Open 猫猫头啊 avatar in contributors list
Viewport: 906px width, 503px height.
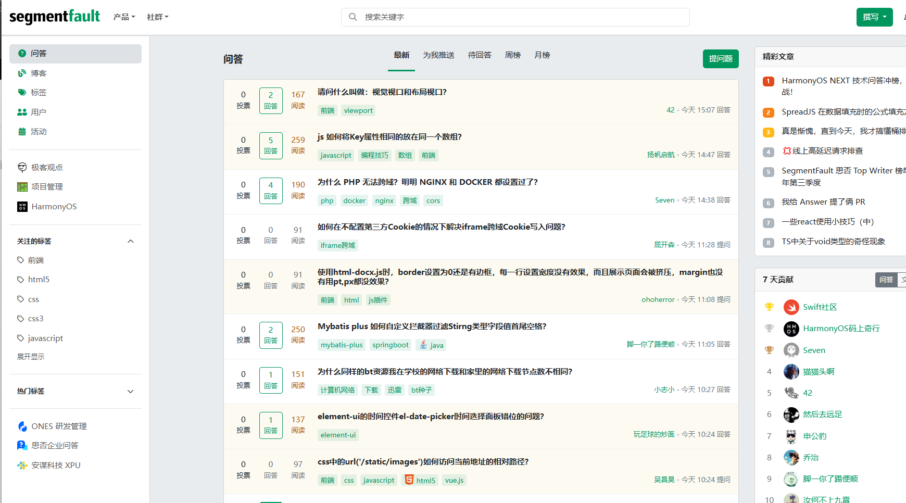(x=791, y=372)
